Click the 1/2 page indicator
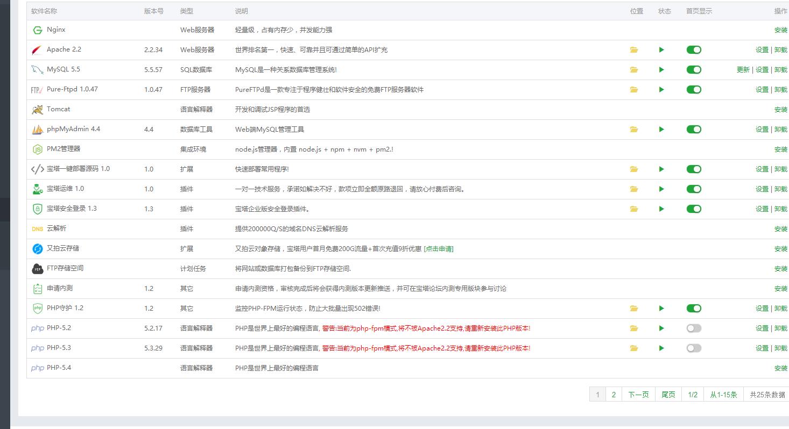Viewport: 789px width, 429px height. click(x=693, y=395)
